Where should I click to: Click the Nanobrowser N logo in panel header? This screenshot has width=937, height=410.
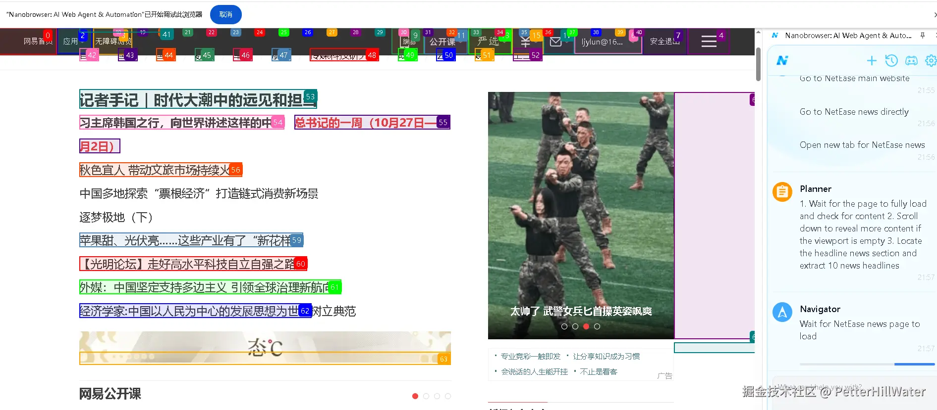click(782, 60)
